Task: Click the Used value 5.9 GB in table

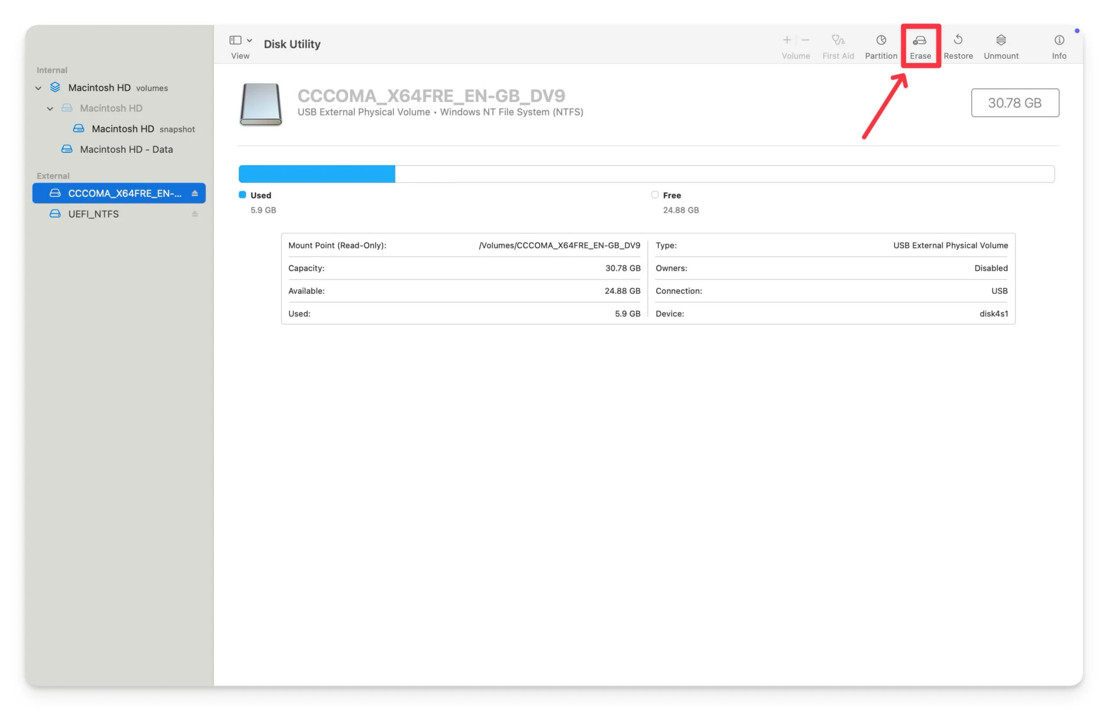Action: coord(628,313)
